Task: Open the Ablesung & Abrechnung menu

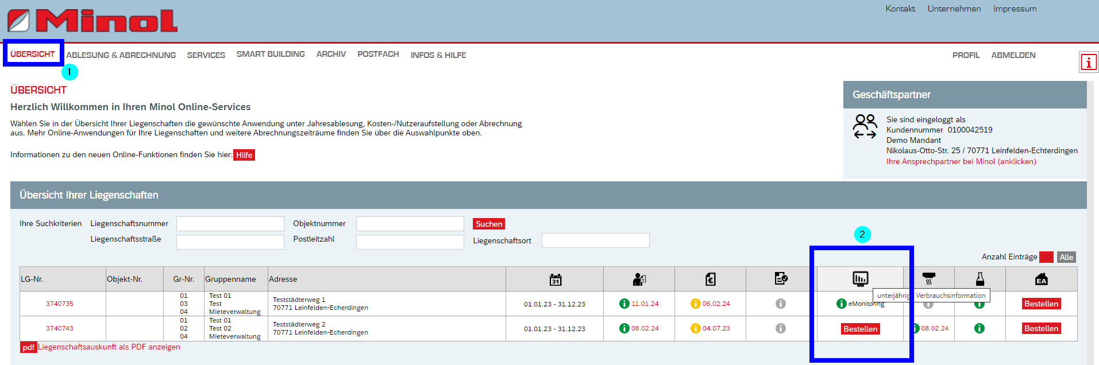Action: [x=121, y=55]
